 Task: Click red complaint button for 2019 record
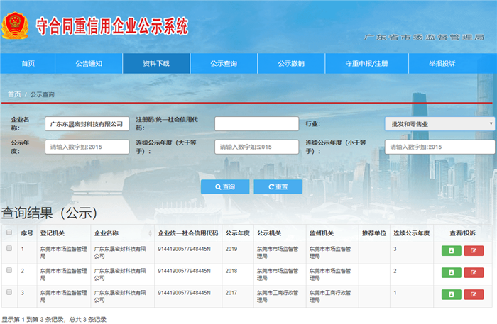click(x=474, y=250)
